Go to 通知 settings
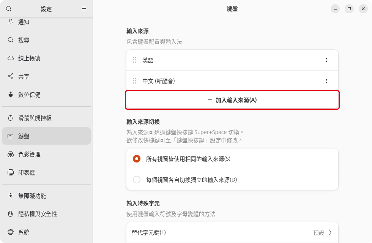The height and width of the screenshot is (243, 372). click(46, 22)
